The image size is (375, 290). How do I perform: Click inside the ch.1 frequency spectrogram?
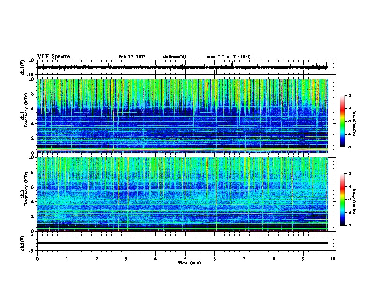click(x=183, y=116)
